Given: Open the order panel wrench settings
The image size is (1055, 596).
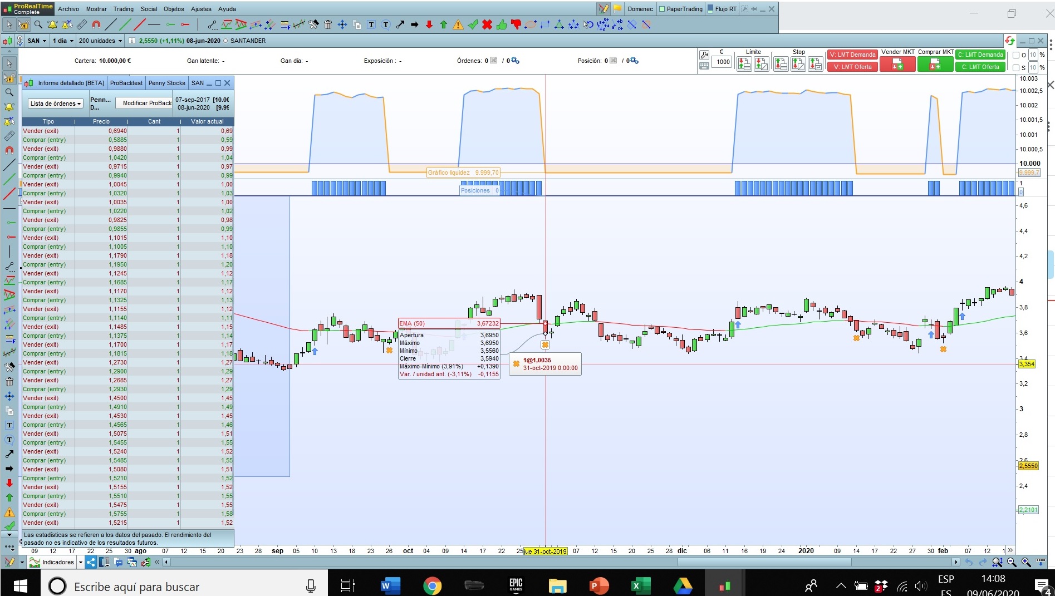Looking at the screenshot, I should [x=704, y=55].
